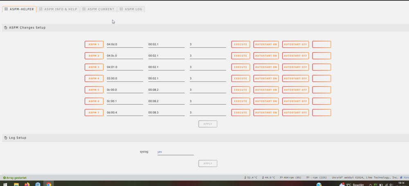Screen dimensions: 409x186
Task: Click the blank status box in ASPM 4 row
Action: tap(321, 78)
